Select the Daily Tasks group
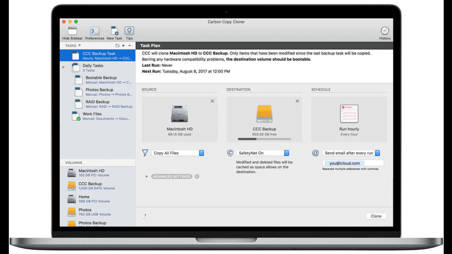This screenshot has height=254, width=452. [x=98, y=67]
